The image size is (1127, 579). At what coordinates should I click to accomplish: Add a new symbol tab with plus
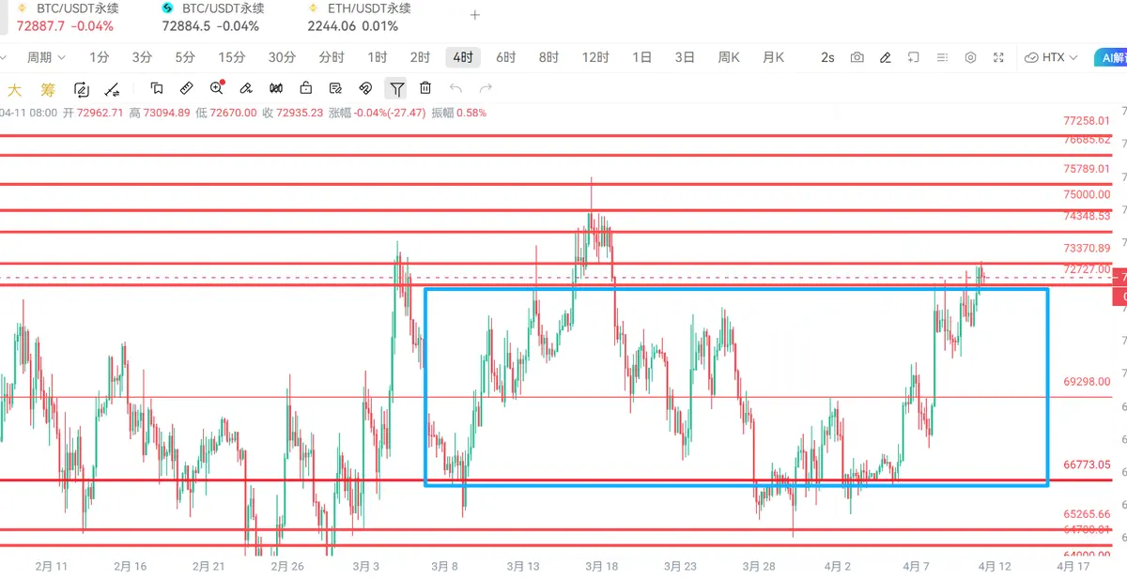pyautogui.click(x=475, y=15)
